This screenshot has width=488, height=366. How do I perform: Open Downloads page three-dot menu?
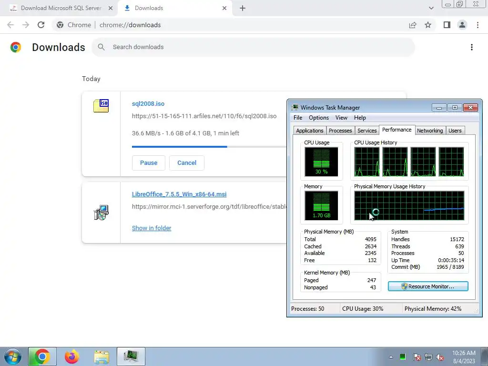pos(472,47)
